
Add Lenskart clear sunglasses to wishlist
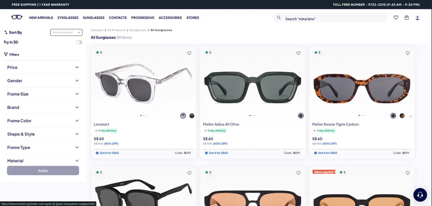coord(189,53)
